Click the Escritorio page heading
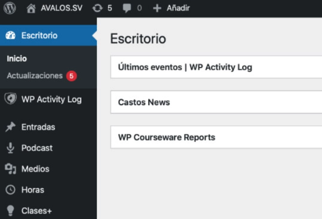 pyautogui.click(x=138, y=39)
